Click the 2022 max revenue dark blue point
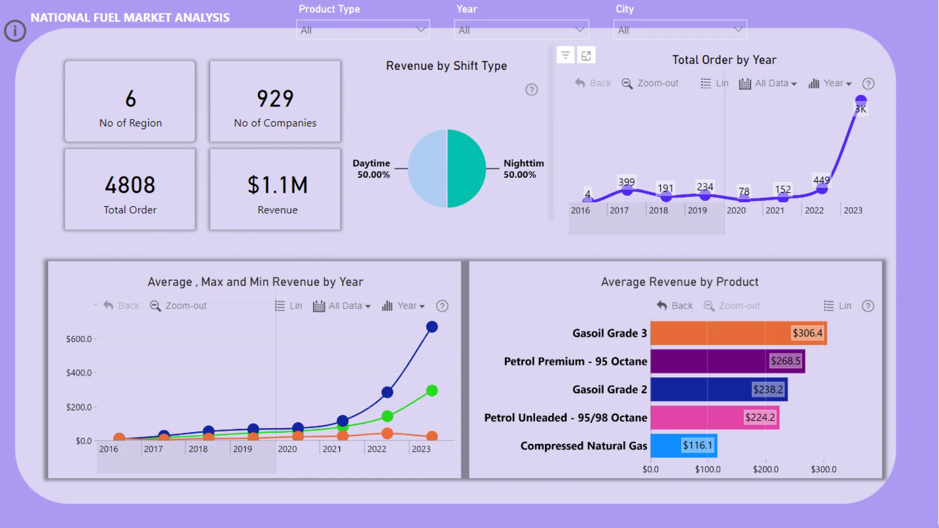The height and width of the screenshot is (528, 939). click(x=387, y=392)
